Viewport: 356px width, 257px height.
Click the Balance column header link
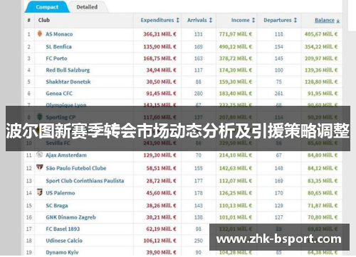pos(325,20)
